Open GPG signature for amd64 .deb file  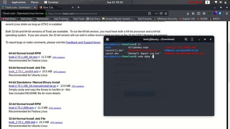point(60,72)
